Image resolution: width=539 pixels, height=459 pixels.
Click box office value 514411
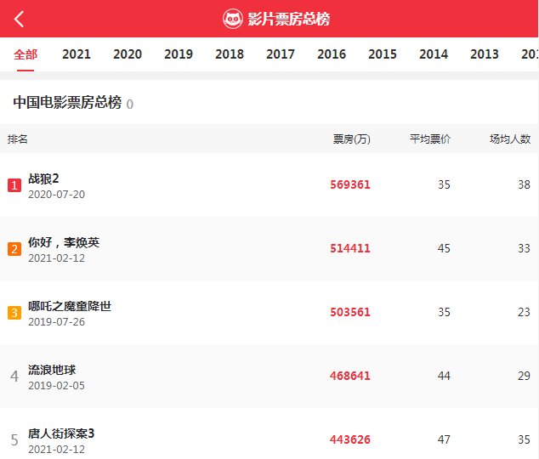(350, 248)
